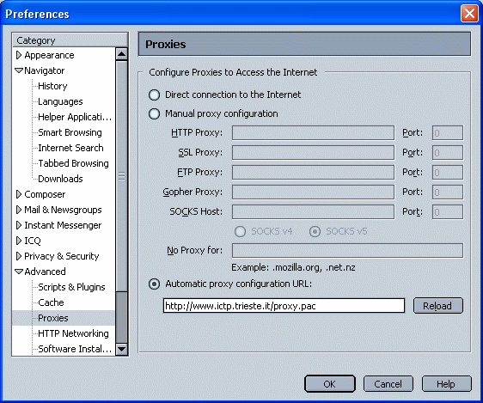Click the Cancel button
Image resolution: width=483 pixels, height=403 pixels.
tap(388, 384)
